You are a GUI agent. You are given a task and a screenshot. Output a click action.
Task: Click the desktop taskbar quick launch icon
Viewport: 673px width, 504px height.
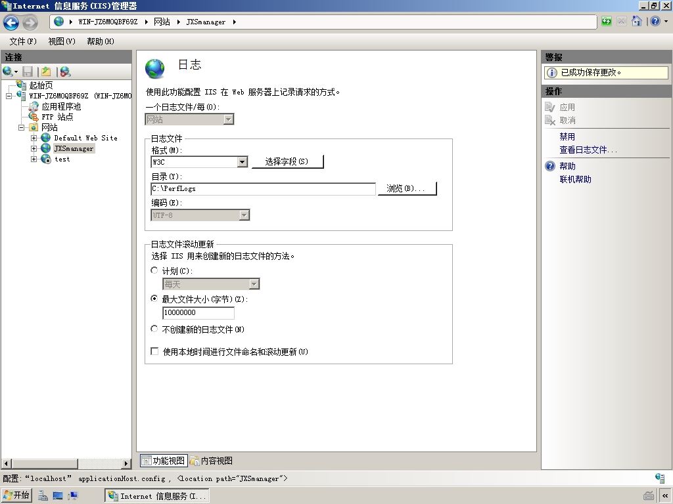click(58, 496)
